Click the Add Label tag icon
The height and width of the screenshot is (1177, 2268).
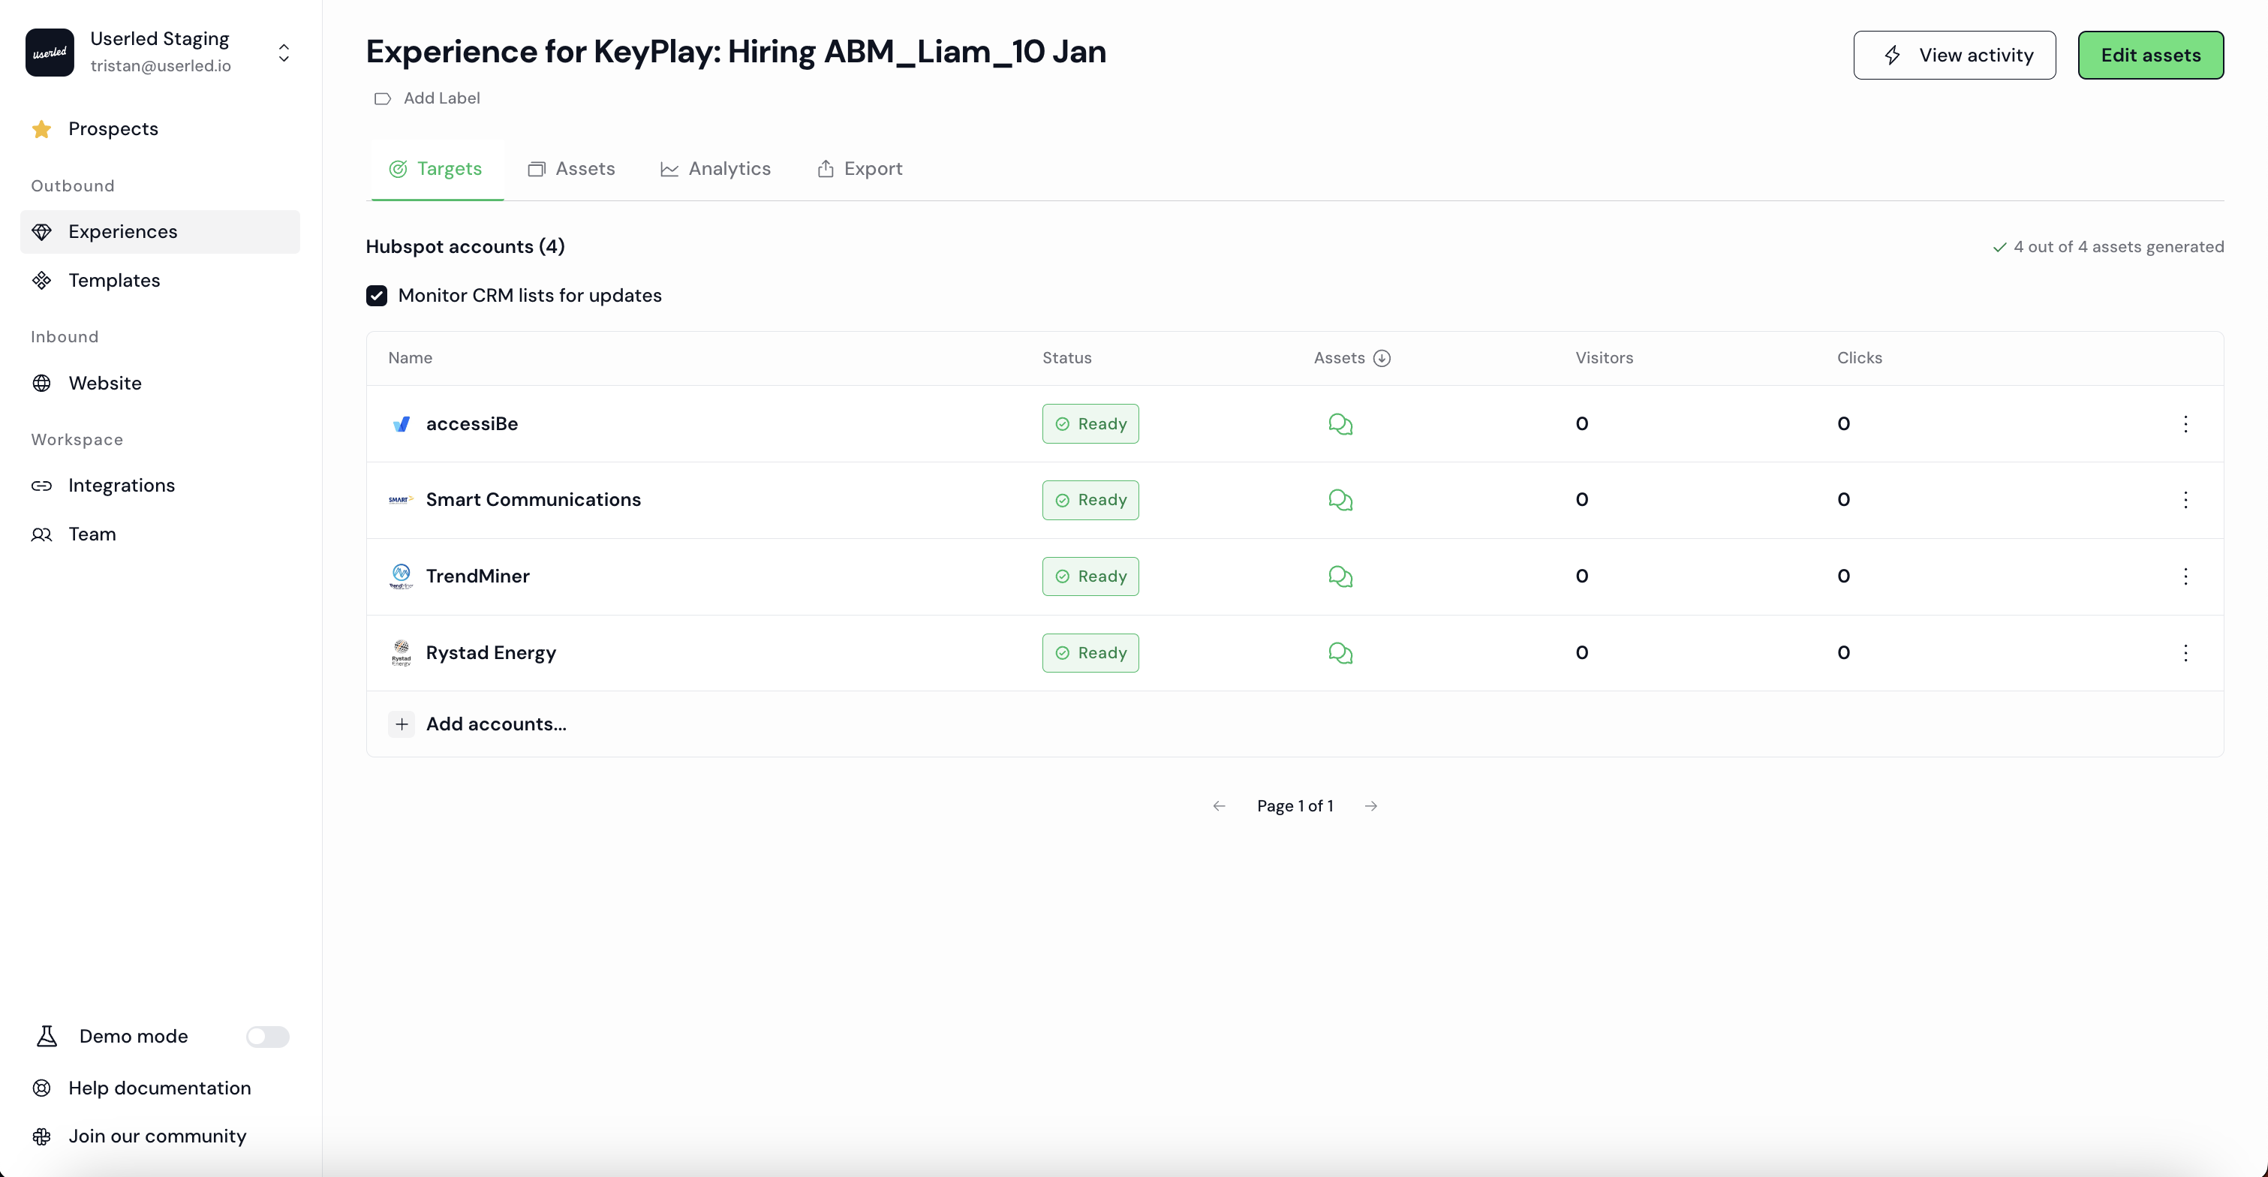(382, 98)
